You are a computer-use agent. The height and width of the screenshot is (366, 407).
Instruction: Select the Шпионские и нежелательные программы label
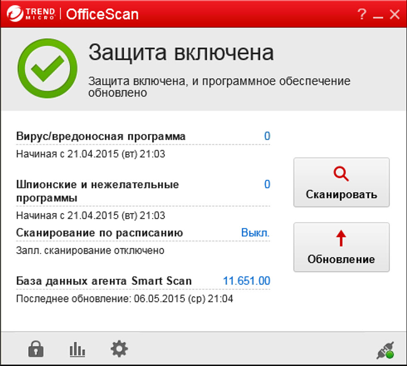[x=98, y=191]
